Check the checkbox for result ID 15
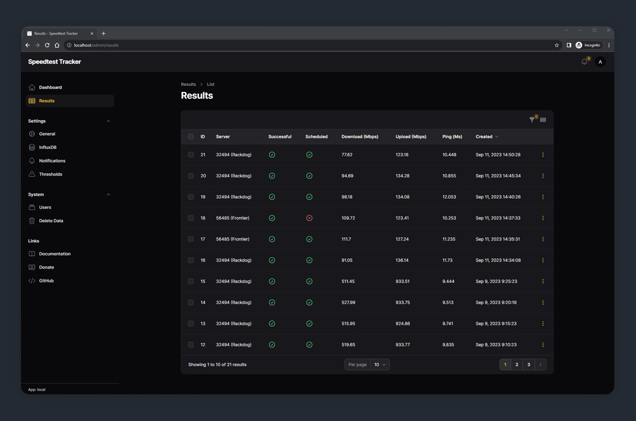Image resolution: width=636 pixels, height=421 pixels. (x=191, y=281)
